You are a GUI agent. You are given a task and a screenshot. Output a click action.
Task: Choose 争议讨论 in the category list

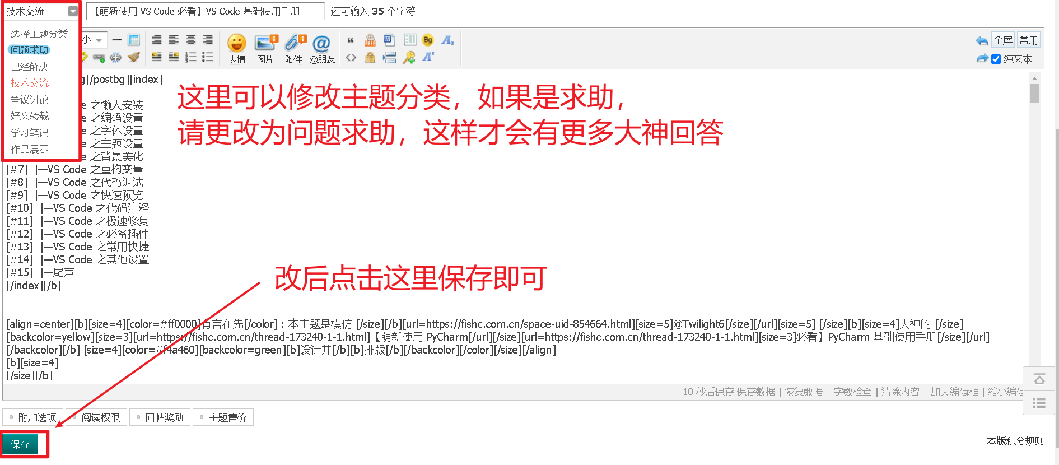pyautogui.click(x=30, y=100)
